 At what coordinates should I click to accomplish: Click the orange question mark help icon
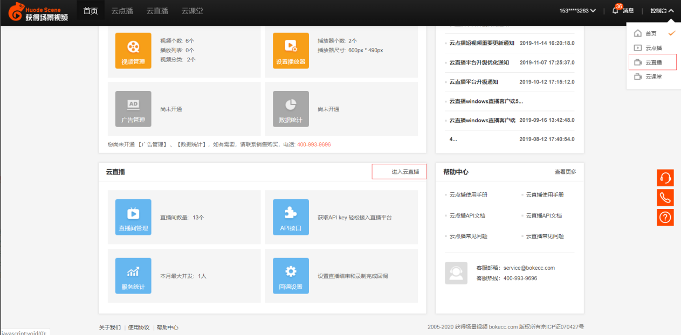coord(665,218)
